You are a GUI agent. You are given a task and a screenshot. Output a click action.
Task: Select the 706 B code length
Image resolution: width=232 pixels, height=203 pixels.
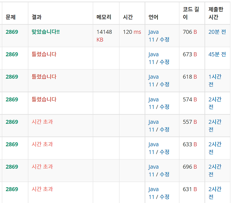click(x=190, y=32)
